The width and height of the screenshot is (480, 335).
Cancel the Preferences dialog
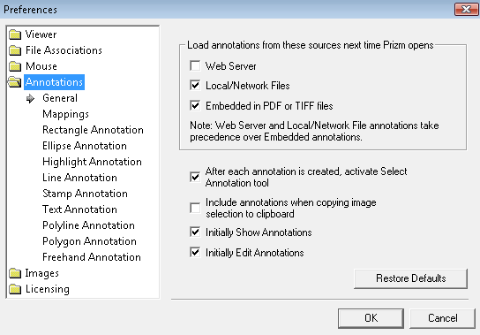(442, 318)
